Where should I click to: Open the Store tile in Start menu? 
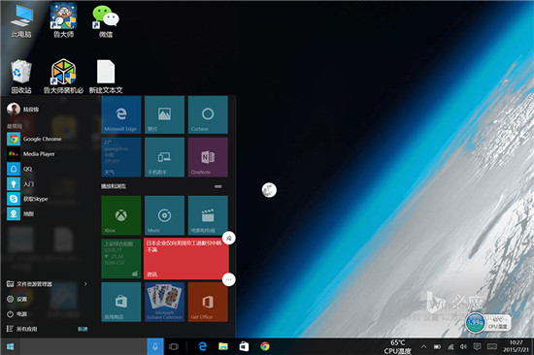tap(121, 302)
